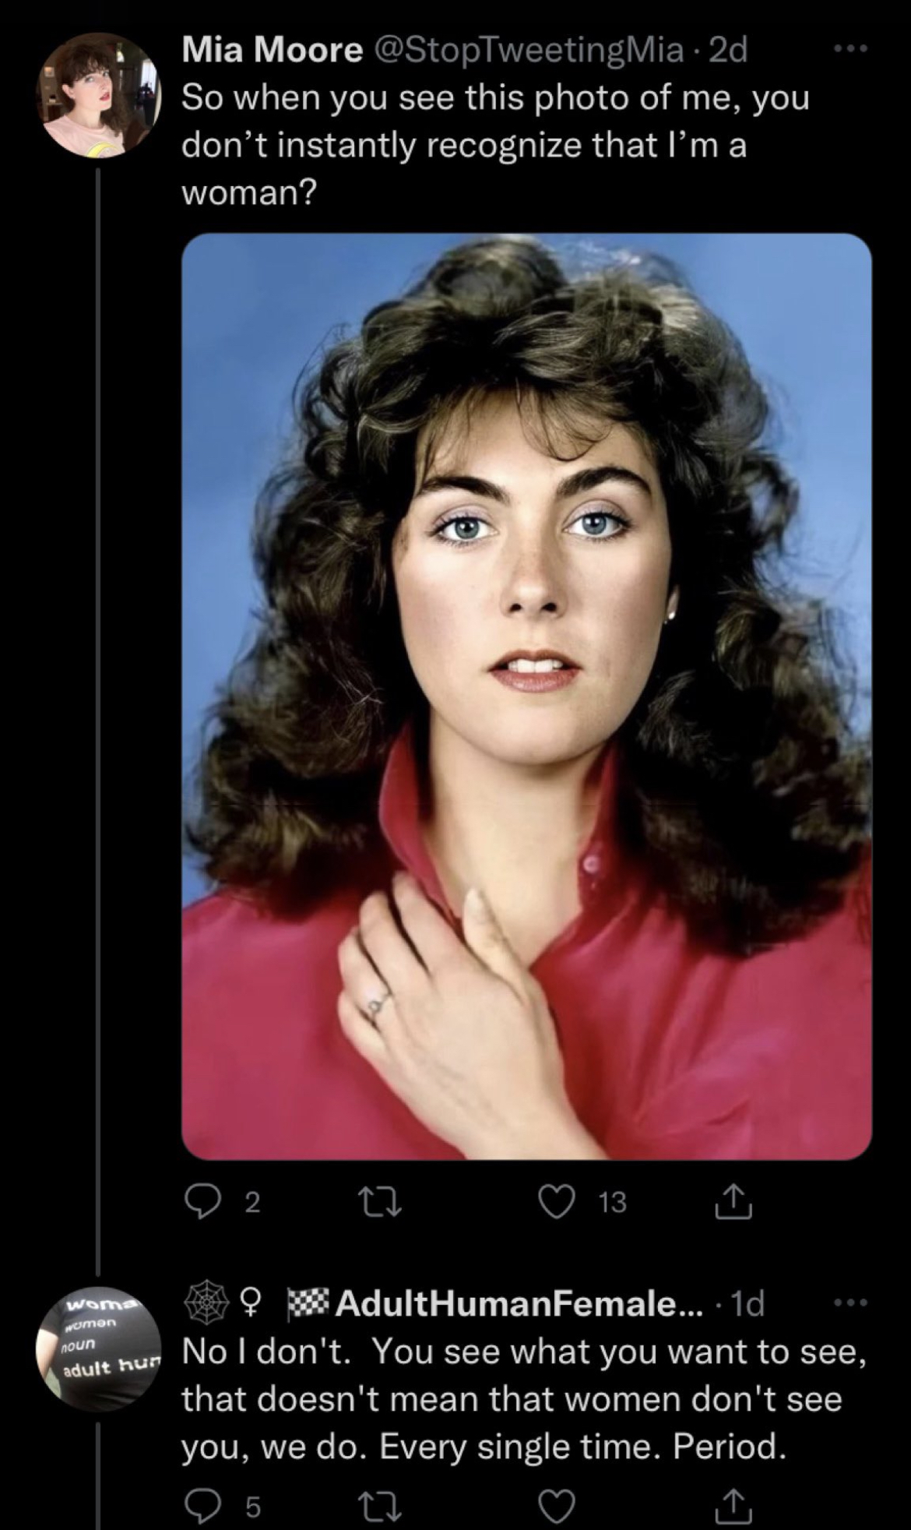Screen dimensions: 911x1530
Task: Open AdultHumanFemale's profile avatar
Action: pos(99,1348)
